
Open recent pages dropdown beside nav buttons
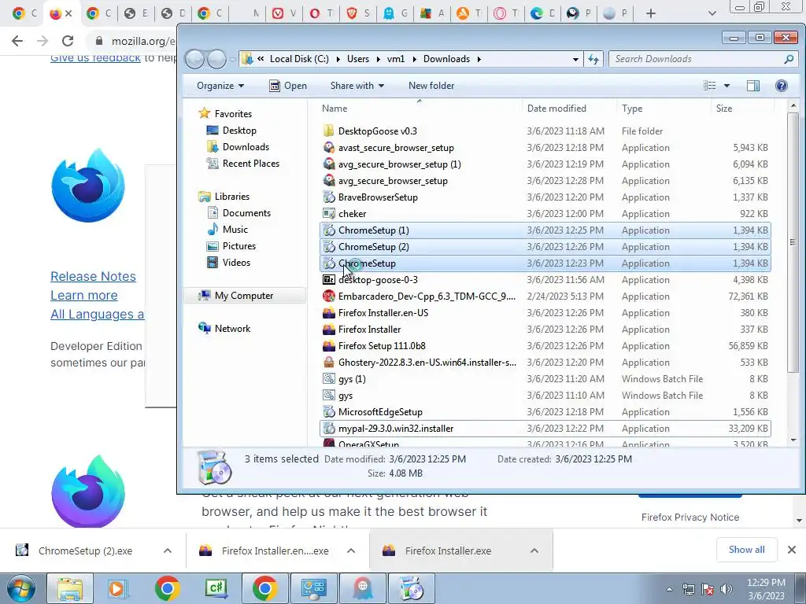[232, 60]
